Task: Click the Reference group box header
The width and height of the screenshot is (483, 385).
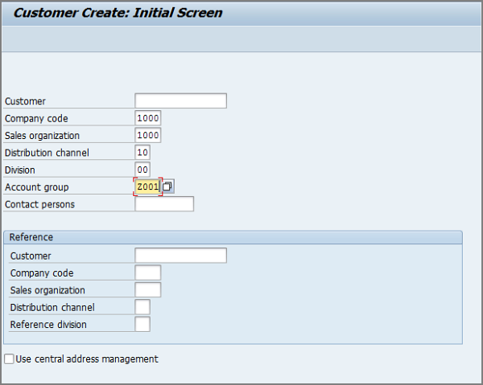Action: pos(32,237)
